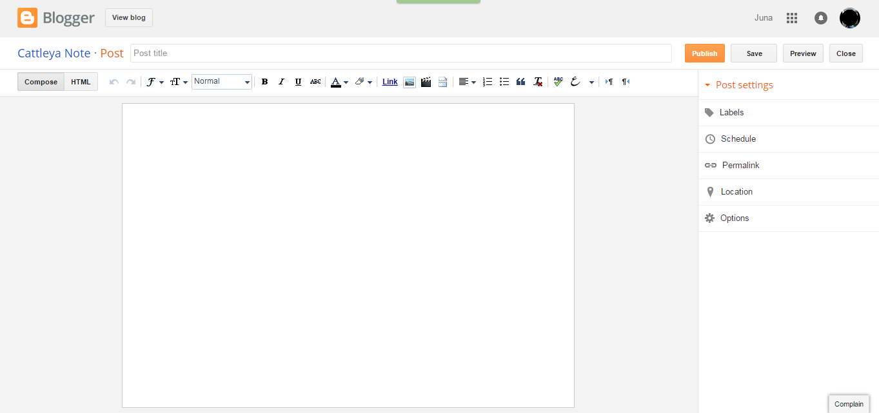Expand the text alignment options

(x=467, y=82)
